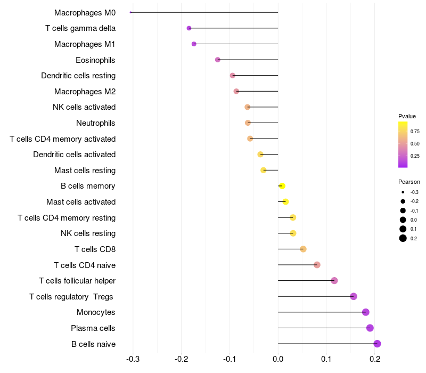The image size is (426, 373).
Task: Click the Macrophages M0 data point
Action: pyautogui.click(x=131, y=12)
